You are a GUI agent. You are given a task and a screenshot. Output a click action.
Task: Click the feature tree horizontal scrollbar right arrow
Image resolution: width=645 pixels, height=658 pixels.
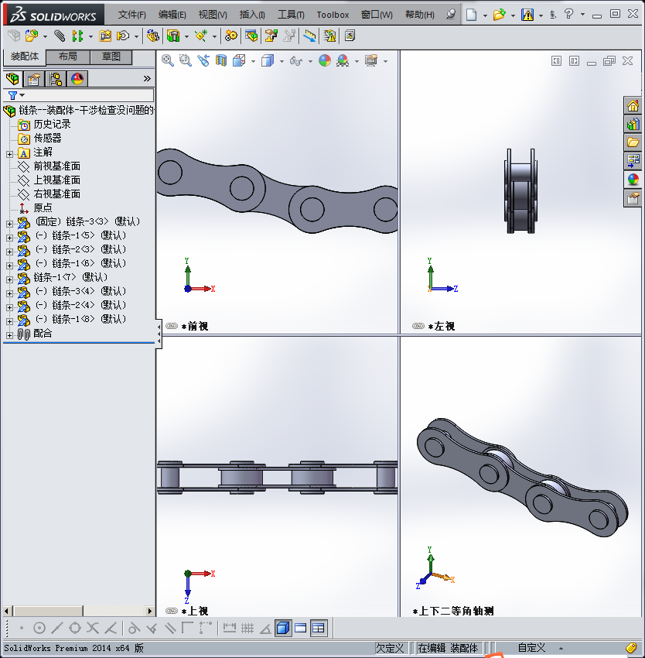tap(150, 611)
